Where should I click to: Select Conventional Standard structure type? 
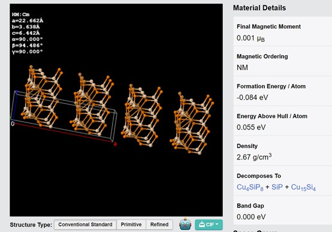pyautogui.click(x=85, y=225)
